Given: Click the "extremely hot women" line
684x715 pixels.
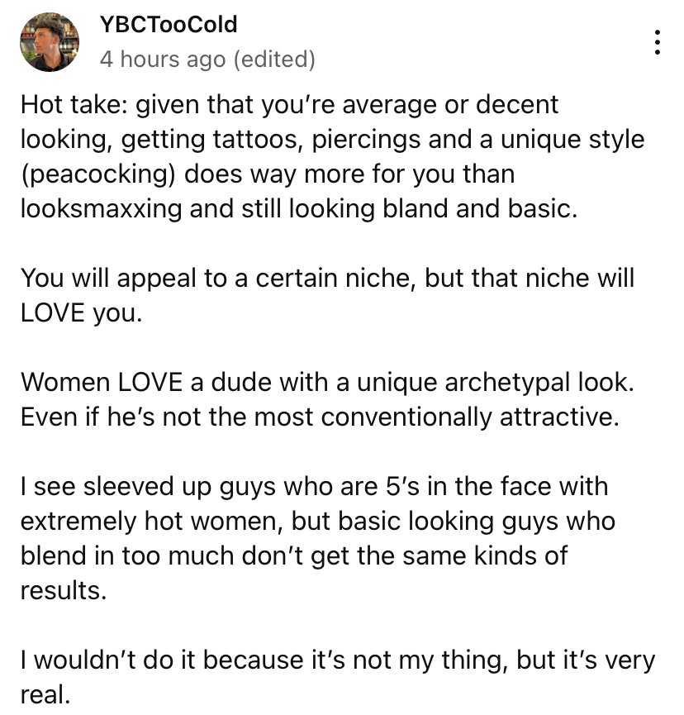Looking at the screenshot, I should point(317,522).
